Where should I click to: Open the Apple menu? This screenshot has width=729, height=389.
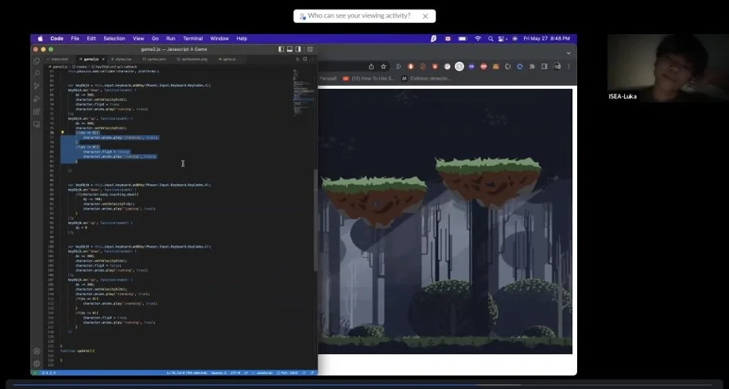click(41, 39)
